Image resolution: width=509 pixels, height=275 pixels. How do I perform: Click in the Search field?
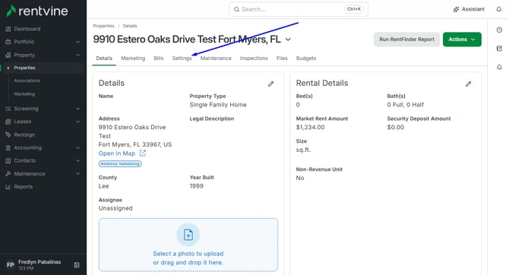pyautogui.click(x=299, y=9)
